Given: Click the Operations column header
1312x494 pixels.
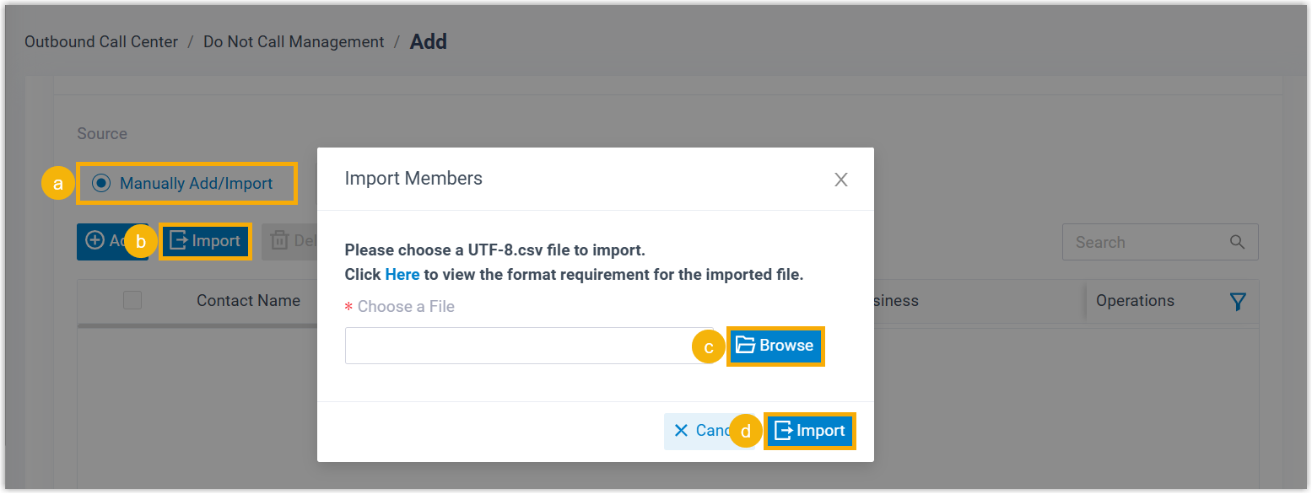Looking at the screenshot, I should [x=1135, y=301].
